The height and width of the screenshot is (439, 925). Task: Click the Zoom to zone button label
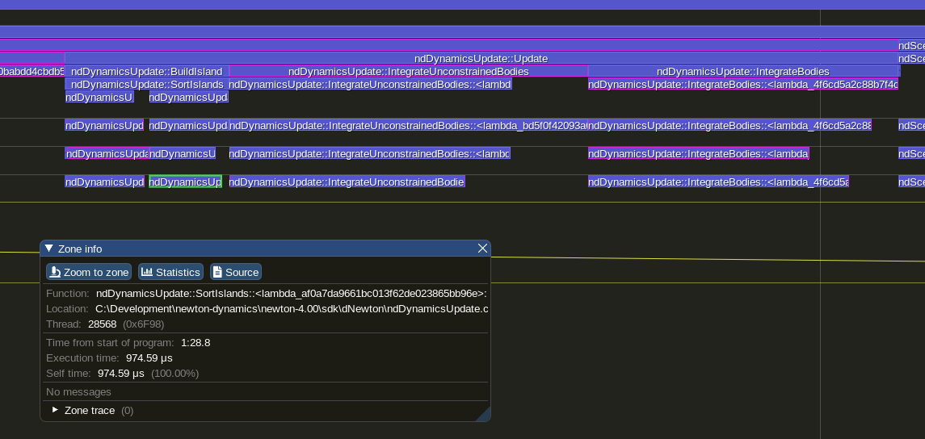[96, 272]
